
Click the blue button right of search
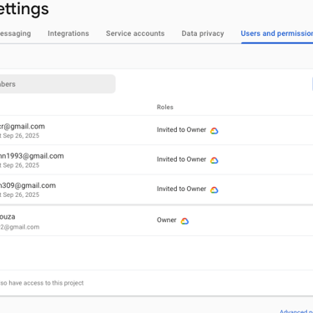(x=312, y=83)
